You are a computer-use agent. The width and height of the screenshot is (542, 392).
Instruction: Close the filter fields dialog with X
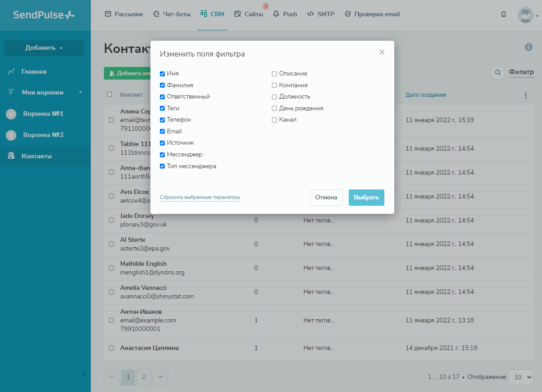[x=382, y=52]
